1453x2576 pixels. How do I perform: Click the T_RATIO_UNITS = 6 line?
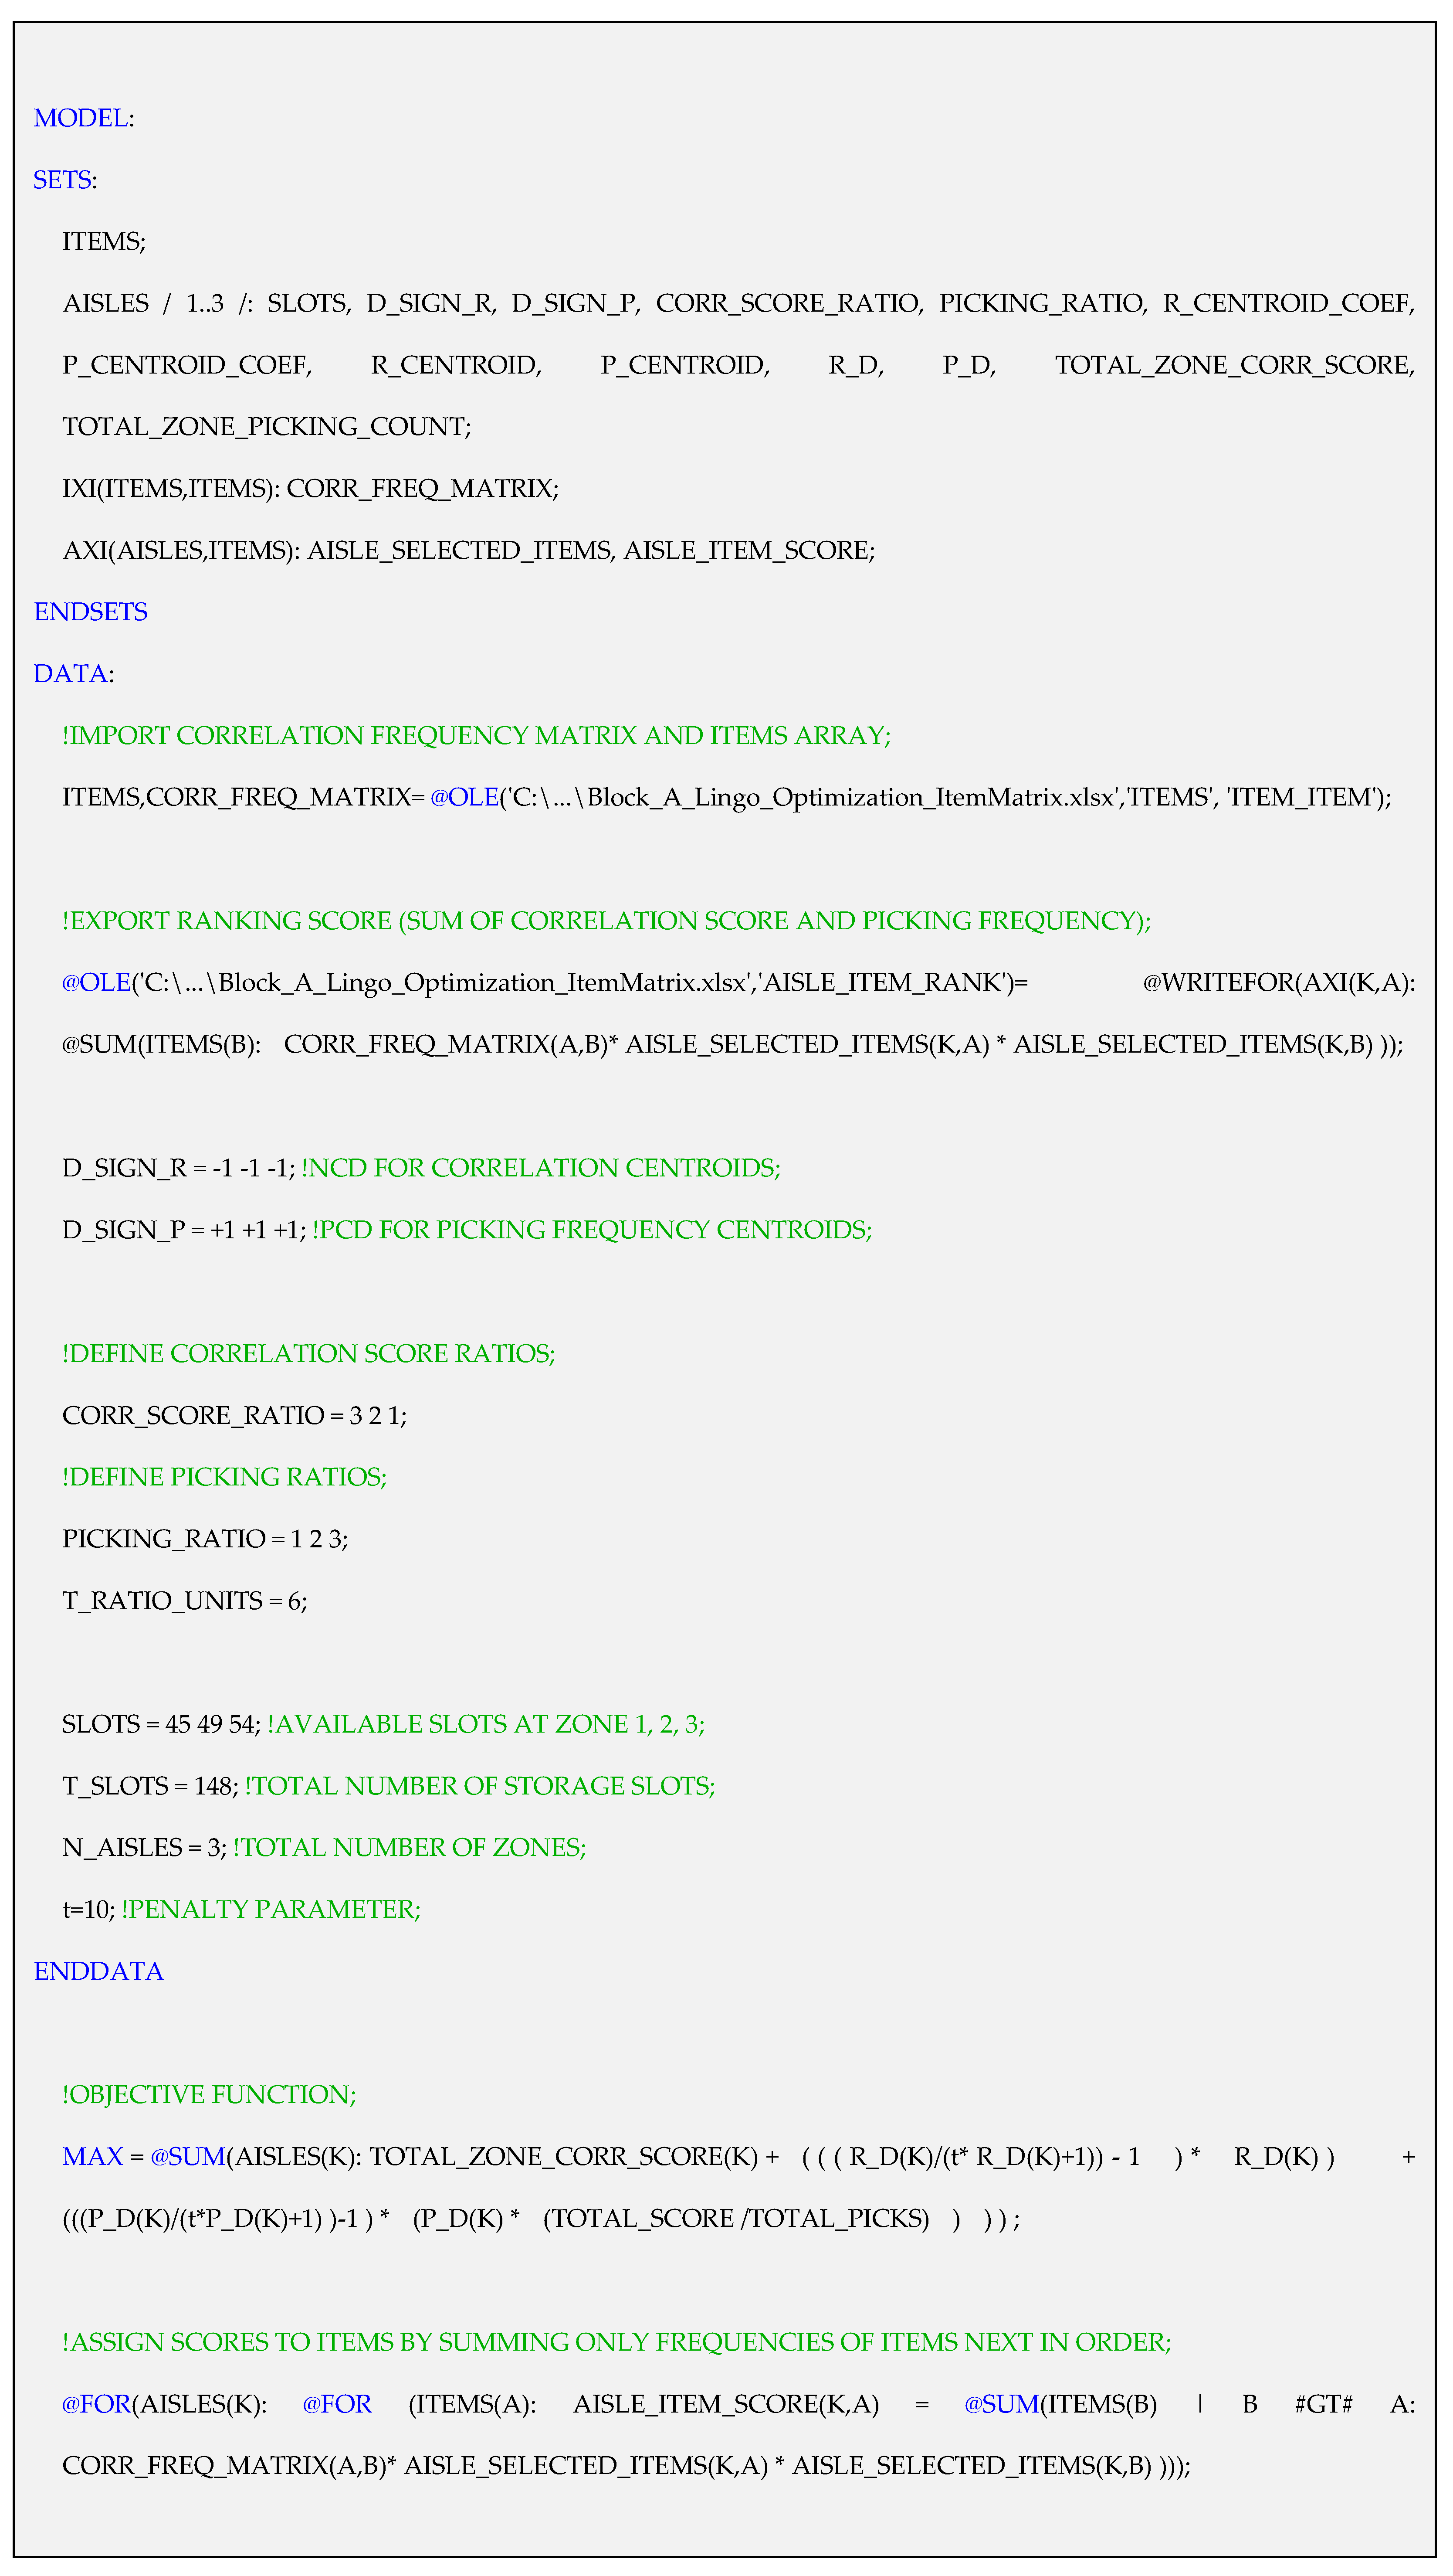pyautogui.click(x=185, y=1601)
